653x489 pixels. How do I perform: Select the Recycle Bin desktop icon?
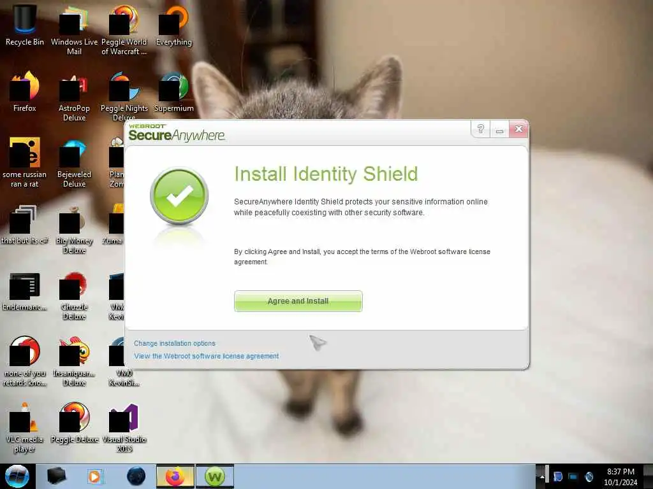[25, 25]
